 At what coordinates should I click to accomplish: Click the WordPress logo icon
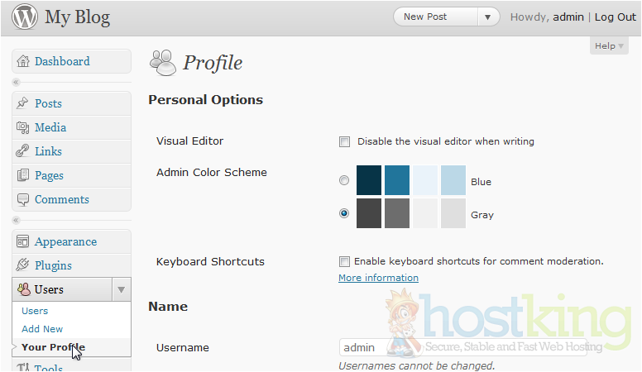(23, 17)
